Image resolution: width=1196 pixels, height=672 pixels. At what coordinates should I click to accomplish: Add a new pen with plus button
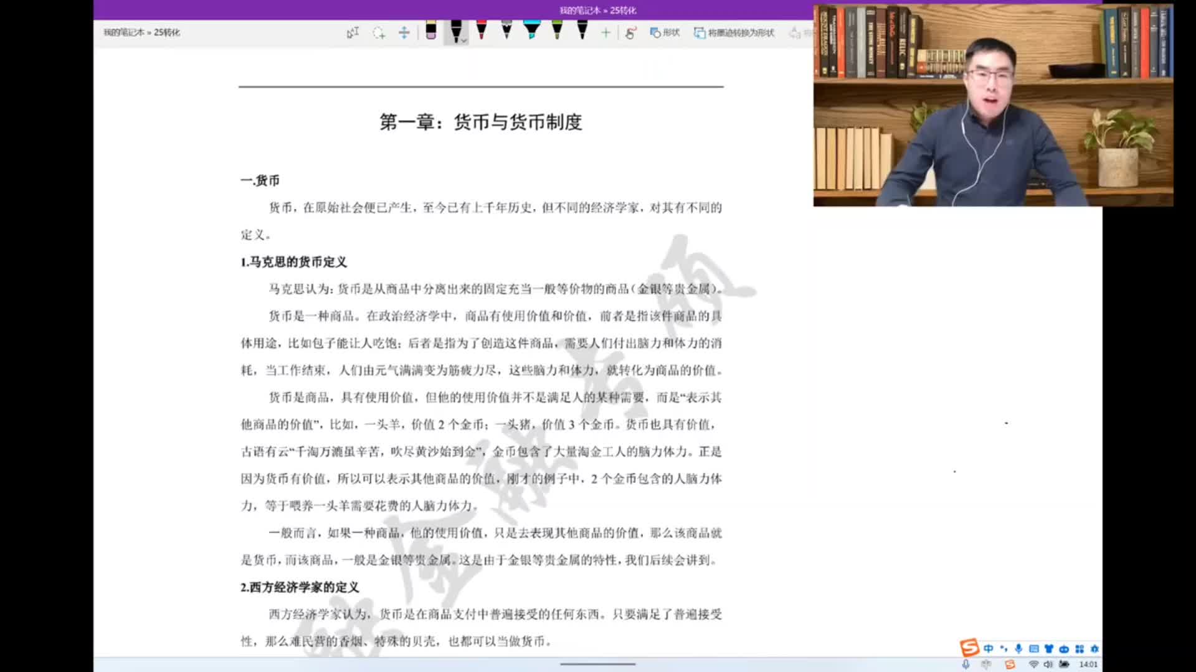(x=605, y=32)
